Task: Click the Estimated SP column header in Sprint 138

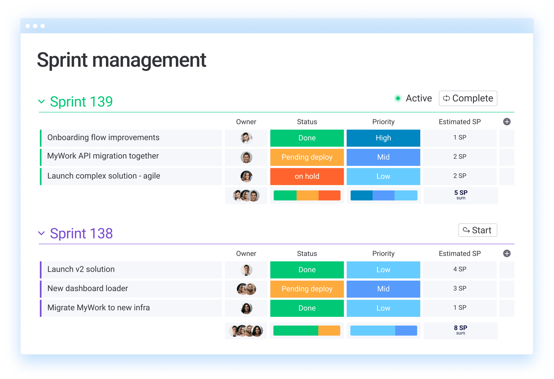Action: pos(460,253)
